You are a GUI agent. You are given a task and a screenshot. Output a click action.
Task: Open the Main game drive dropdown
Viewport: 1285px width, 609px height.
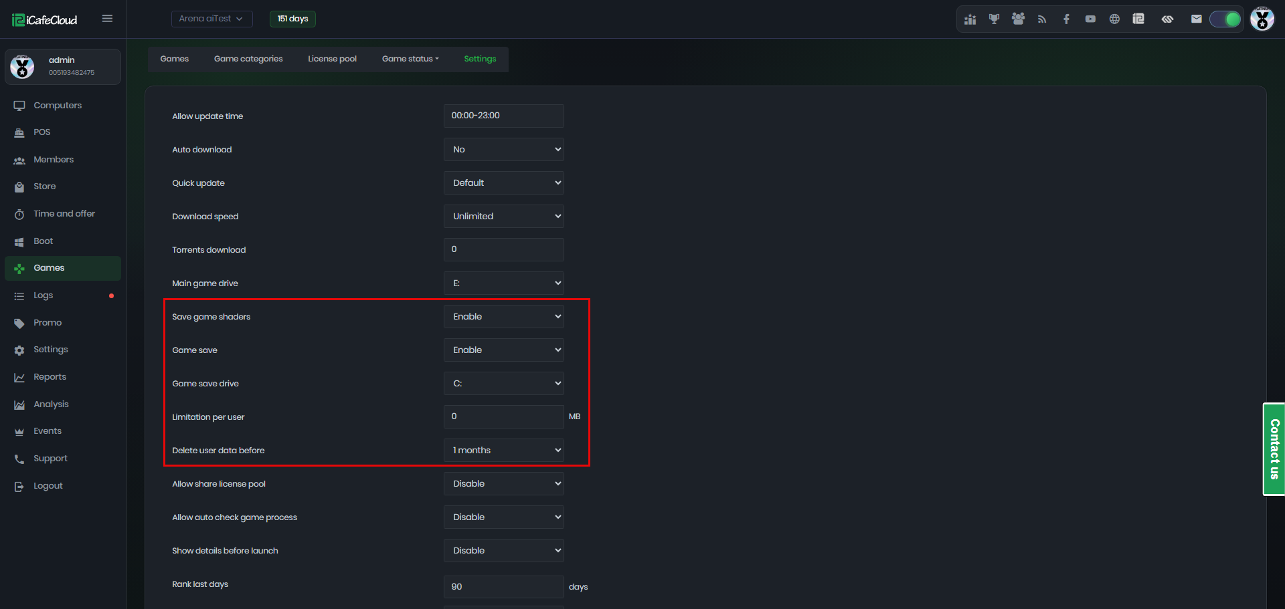point(503,283)
